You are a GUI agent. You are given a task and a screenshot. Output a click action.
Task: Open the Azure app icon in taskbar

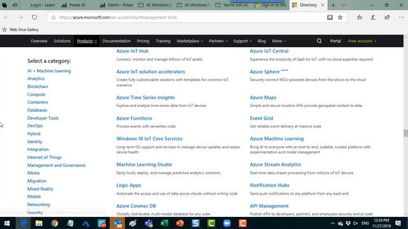click(86, 223)
